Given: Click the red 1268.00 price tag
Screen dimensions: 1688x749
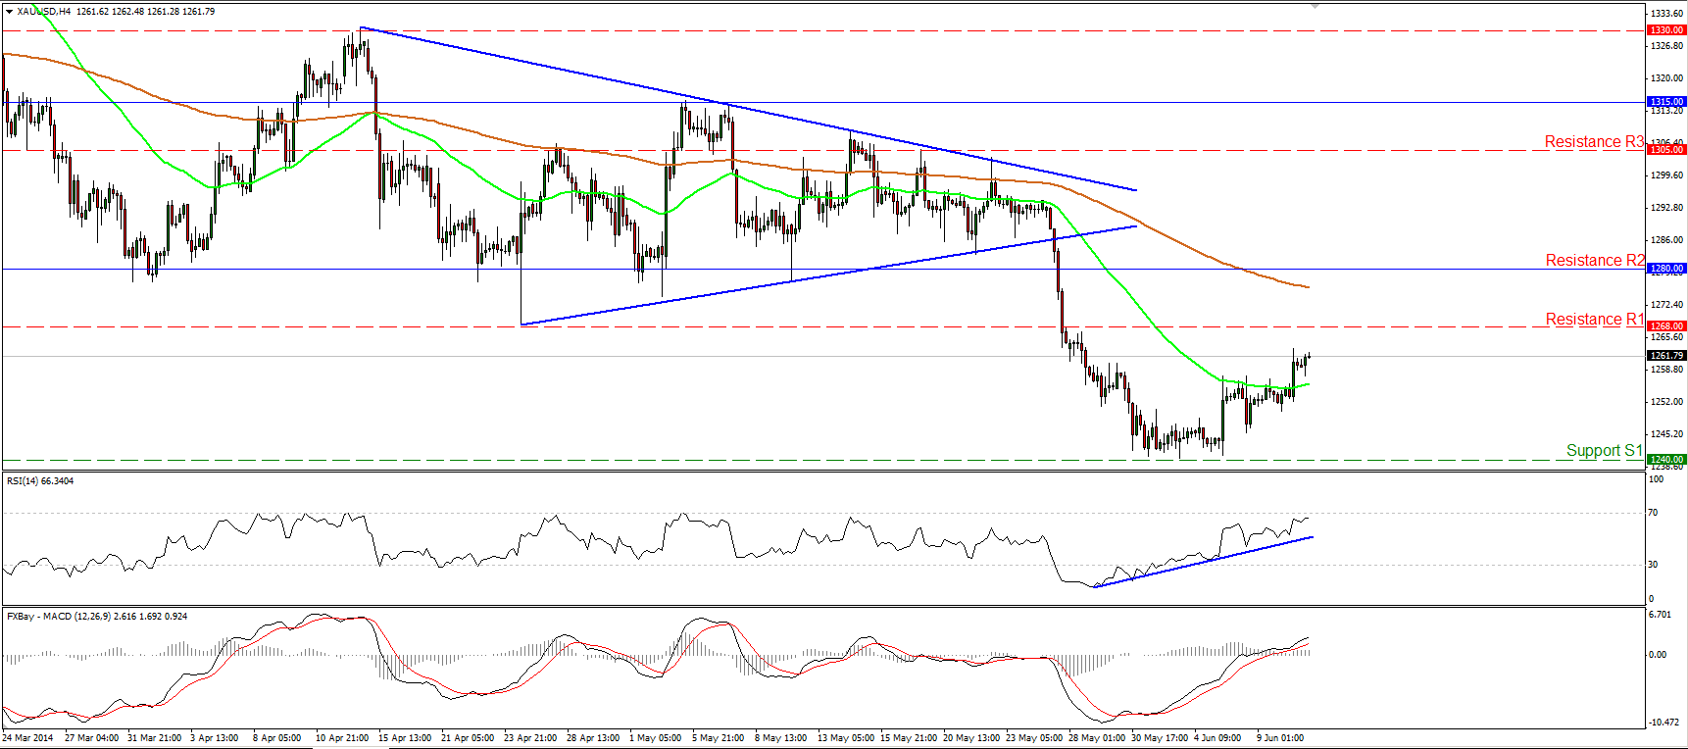Looking at the screenshot, I should (x=1666, y=326).
